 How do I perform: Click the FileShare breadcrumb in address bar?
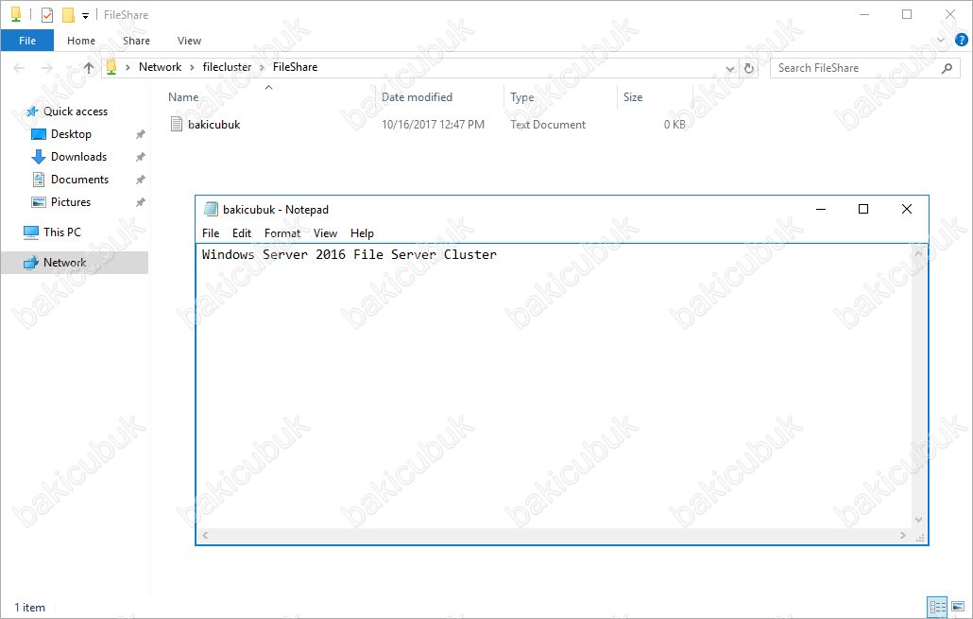pos(296,67)
